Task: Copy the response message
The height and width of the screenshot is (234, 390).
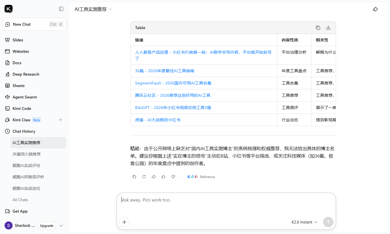Action: click(x=134, y=177)
